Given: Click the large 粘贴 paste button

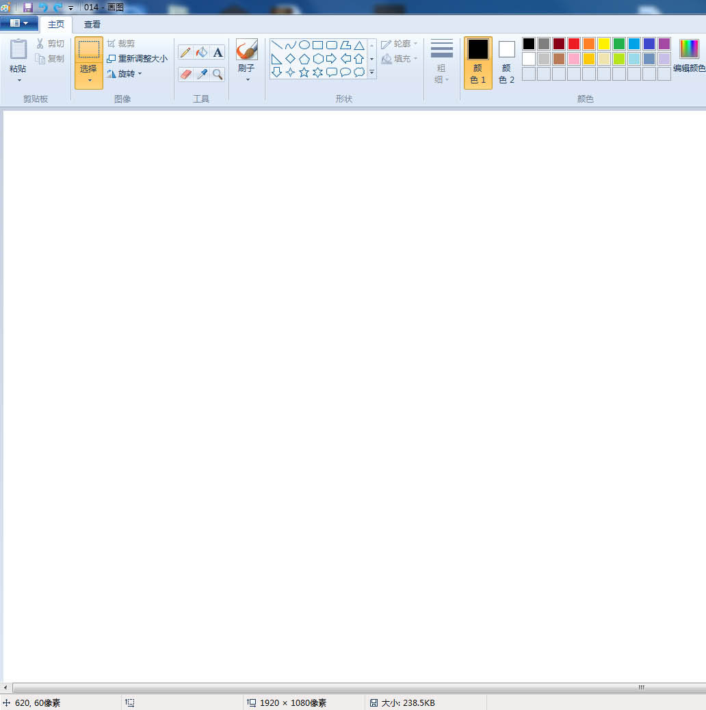Looking at the screenshot, I should click(x=18, y=55).
